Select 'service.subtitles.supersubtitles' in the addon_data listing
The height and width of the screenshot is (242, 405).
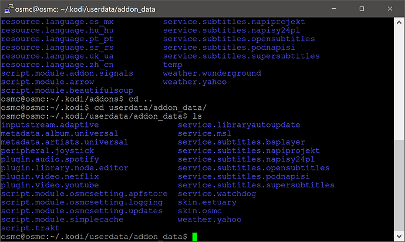tap(256, 185)
